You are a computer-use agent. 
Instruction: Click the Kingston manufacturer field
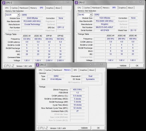coord(105,24)
